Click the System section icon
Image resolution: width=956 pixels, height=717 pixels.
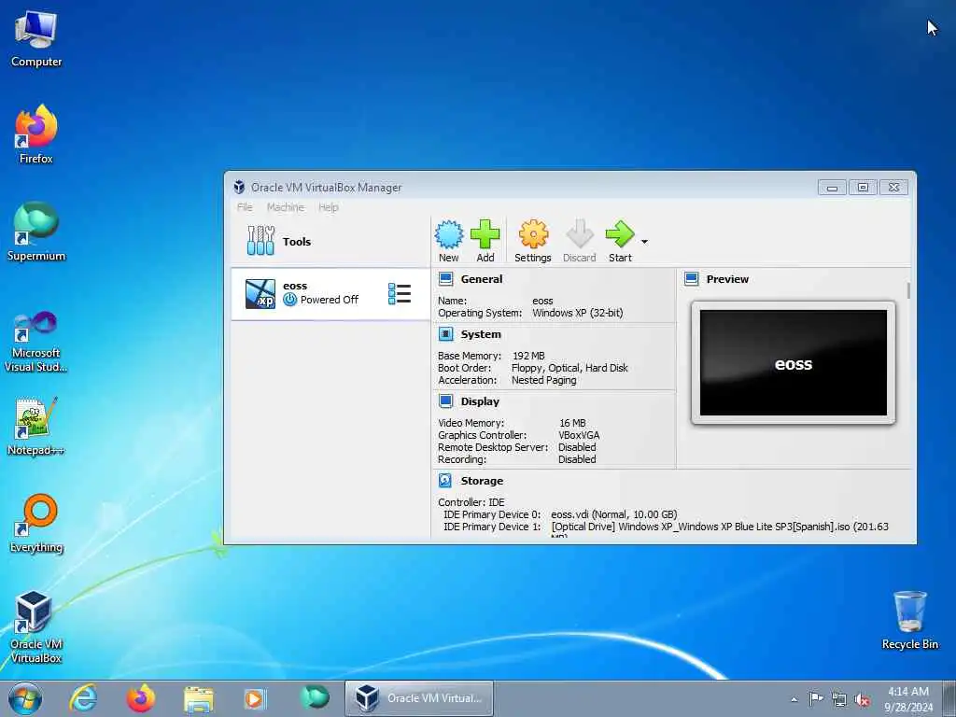[x=445, y=334]
